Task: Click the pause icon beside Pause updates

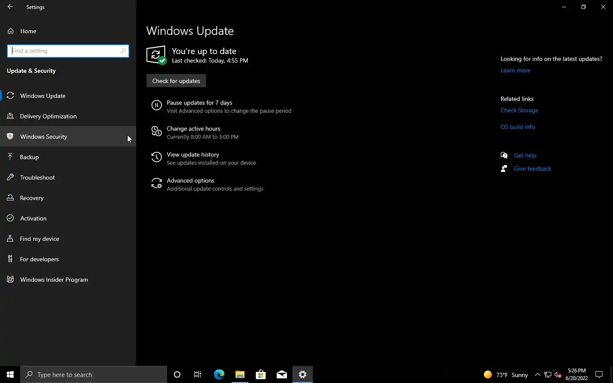Action: click(157, 105)
